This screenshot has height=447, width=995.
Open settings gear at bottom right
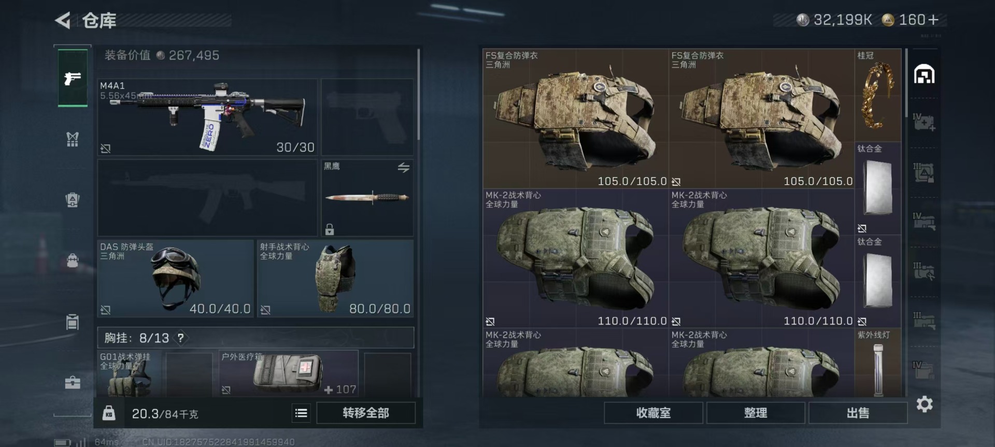[925, 404]
